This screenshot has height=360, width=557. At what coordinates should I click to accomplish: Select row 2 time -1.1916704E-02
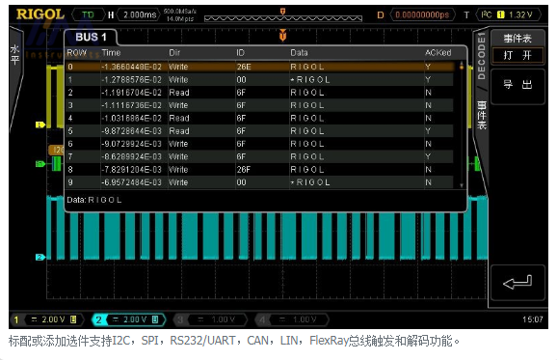tap(131, 93)
